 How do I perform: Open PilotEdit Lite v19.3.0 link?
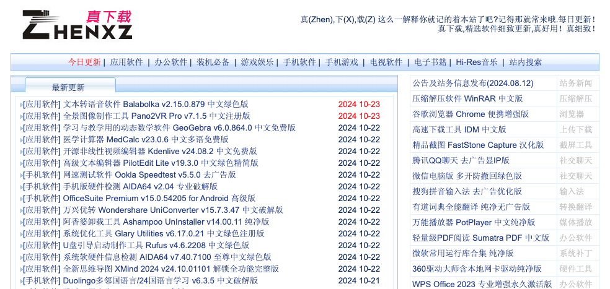[x=161, y=163]
